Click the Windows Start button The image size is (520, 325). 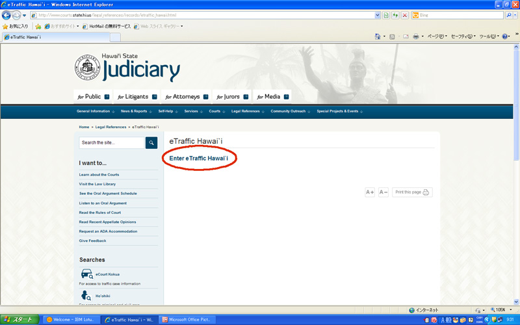(20, 320)
